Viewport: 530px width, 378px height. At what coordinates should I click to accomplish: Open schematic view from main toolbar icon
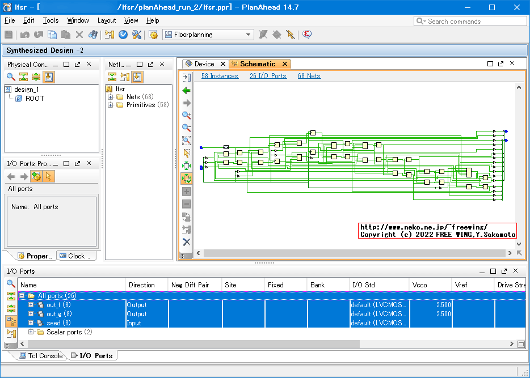point(110,35)
